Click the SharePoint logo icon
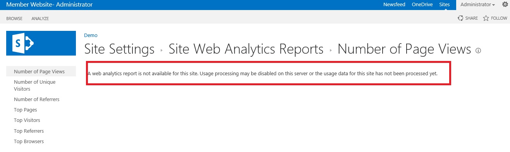 pos(41,43)
